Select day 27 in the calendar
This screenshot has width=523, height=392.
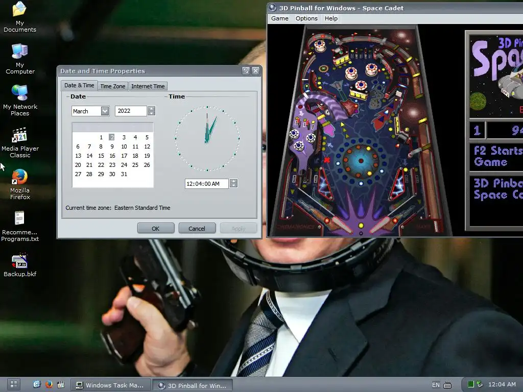pyautogui.click(x=78, y=174)
